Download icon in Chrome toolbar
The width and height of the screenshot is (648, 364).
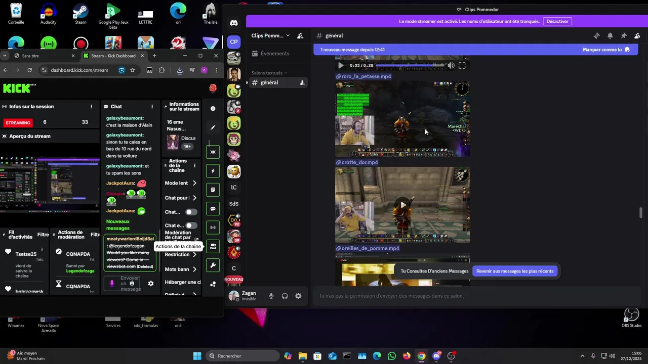[180, 70]
